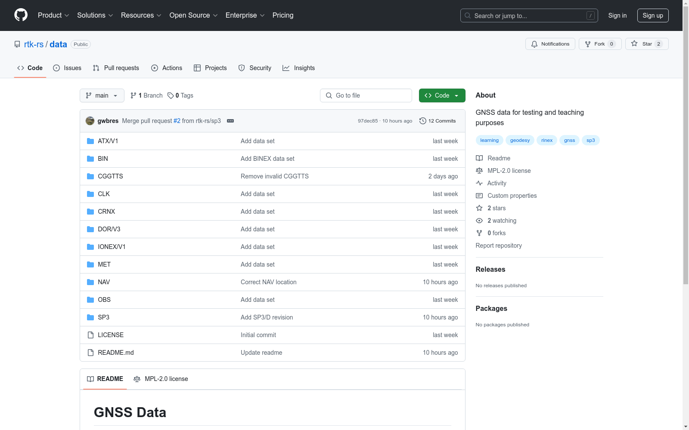Click the repository icon beside rtk-rs

17,44
